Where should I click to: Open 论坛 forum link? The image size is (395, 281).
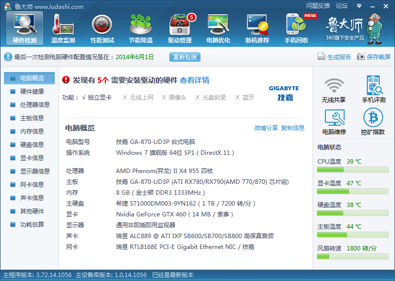342,6
